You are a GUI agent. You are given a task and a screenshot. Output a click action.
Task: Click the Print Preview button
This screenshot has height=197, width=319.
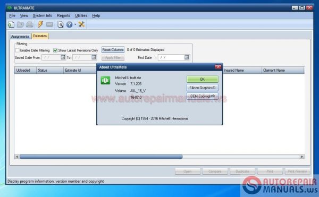point(297,172)
